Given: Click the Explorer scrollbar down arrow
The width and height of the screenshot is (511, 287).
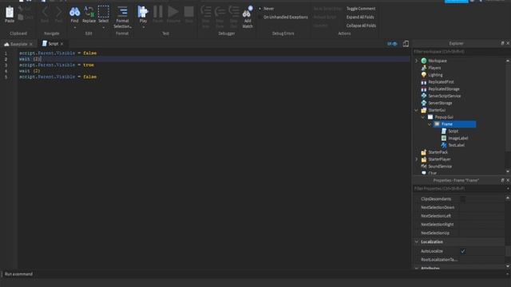Looking at the screenshot, I should tap(508, 171).
